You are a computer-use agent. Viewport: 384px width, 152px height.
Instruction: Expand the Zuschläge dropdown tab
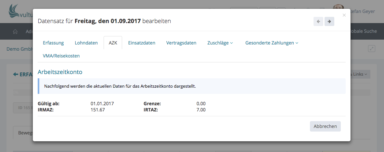[x=220, y=43]
